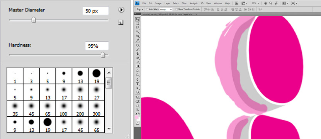Select the Pen tool
Screen dimensions: 321x139
point(138,80)
